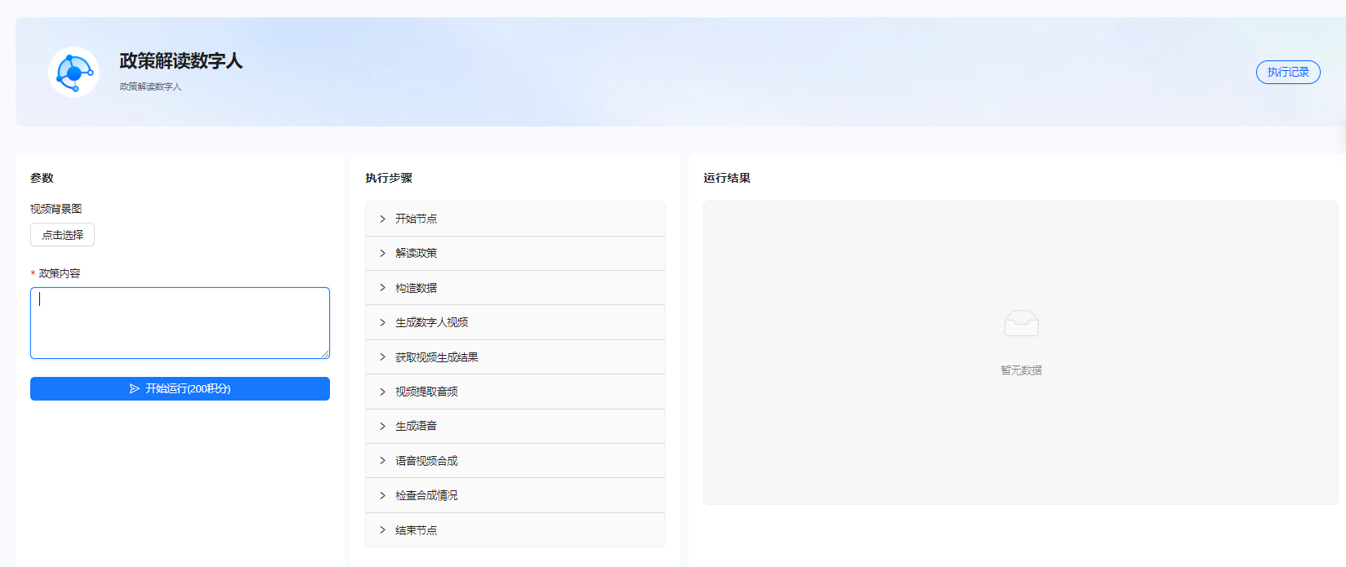Expand the 解读政策 step
The width and height of the screenshot is (1346, 567).
pos(416,253)
